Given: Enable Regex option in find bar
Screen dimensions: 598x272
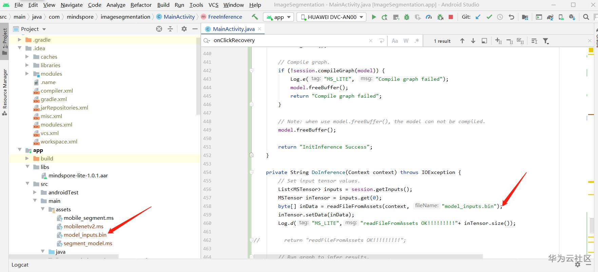Looking at the screenshot, I should [x=417, y=41].
